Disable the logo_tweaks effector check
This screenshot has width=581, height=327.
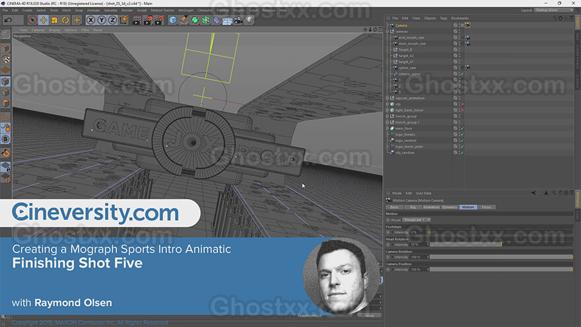tap(462, 135)
